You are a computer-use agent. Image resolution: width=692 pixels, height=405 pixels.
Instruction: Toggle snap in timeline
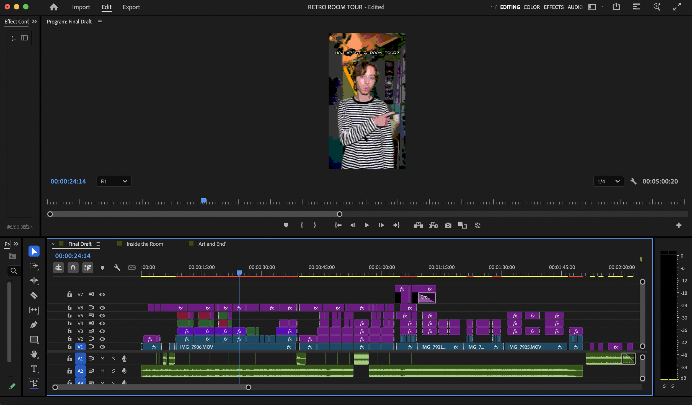73,268
